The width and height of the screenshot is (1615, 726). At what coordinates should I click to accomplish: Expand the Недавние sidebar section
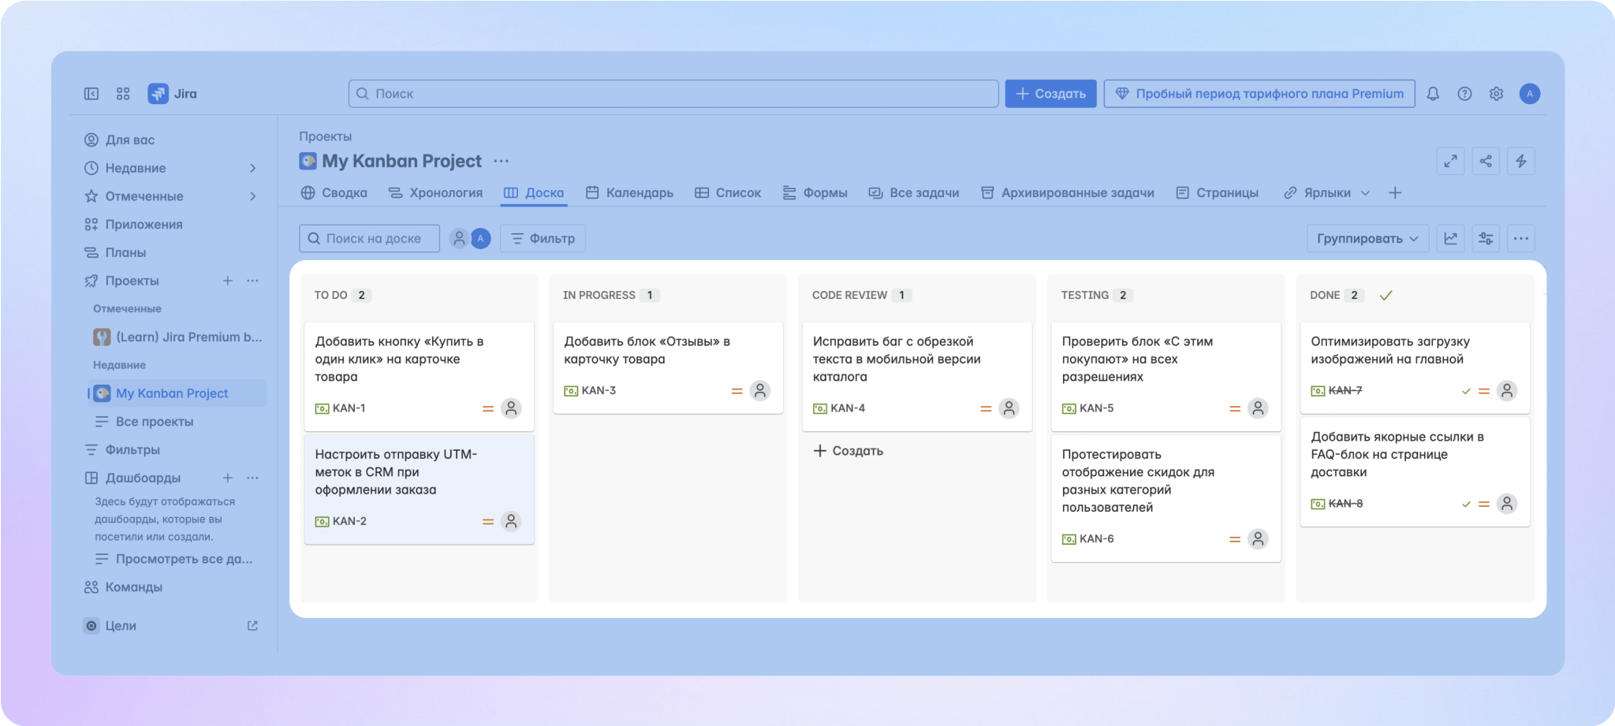pos(252,168)
